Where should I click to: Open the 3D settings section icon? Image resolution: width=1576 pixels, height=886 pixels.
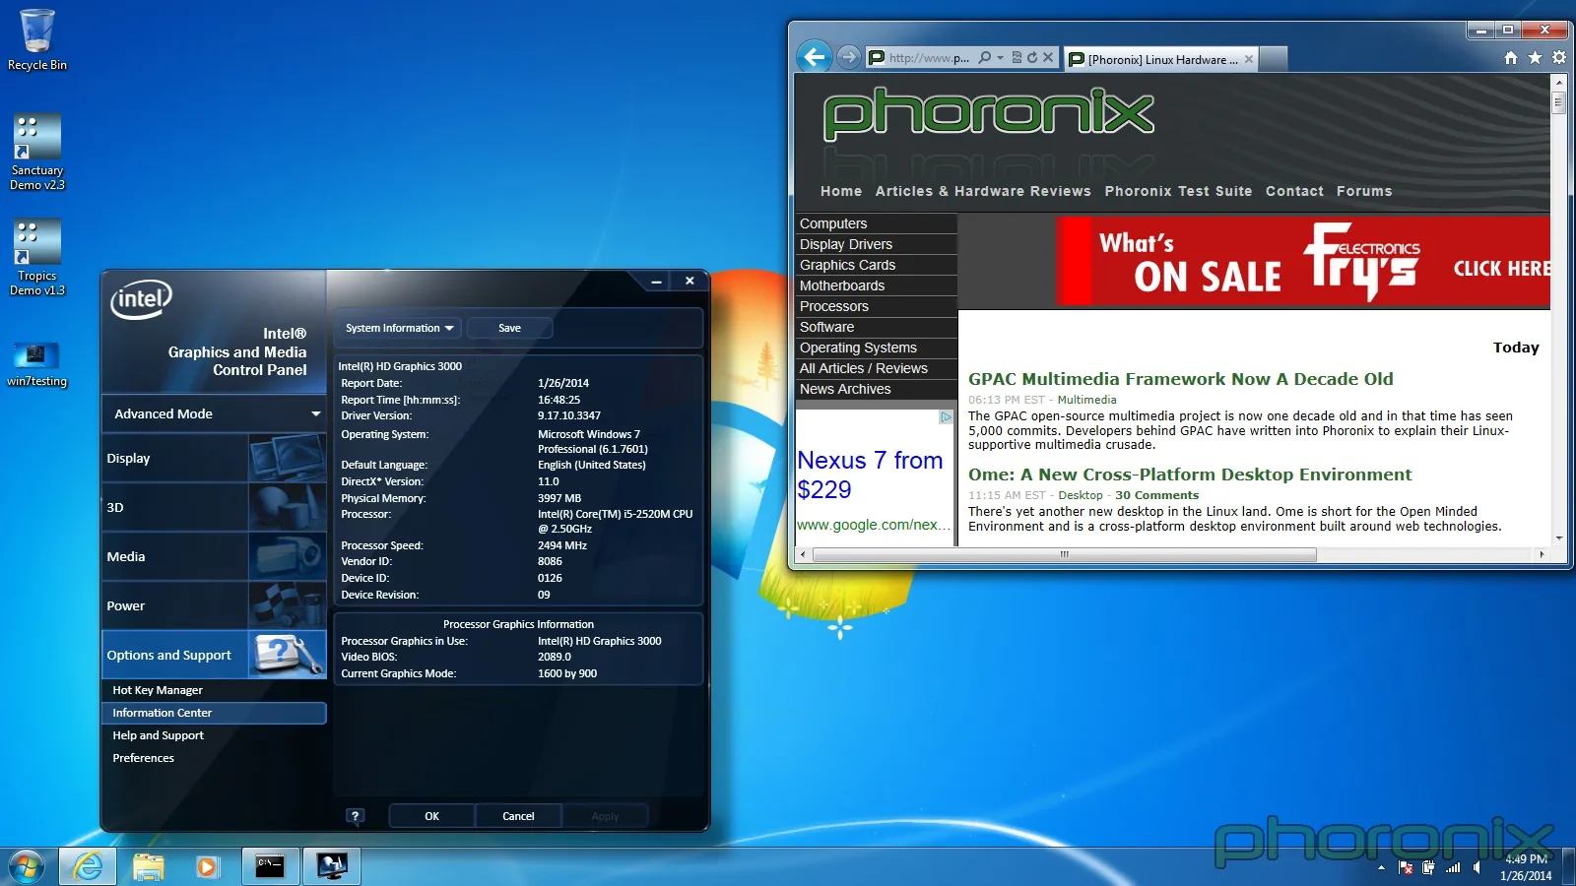tap(287, 507)
